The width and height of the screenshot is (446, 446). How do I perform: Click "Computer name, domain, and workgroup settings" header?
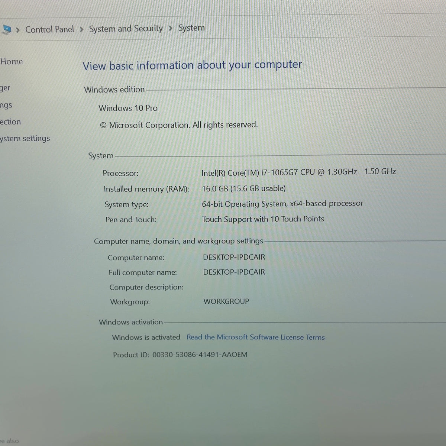click(x=178, y=241)
